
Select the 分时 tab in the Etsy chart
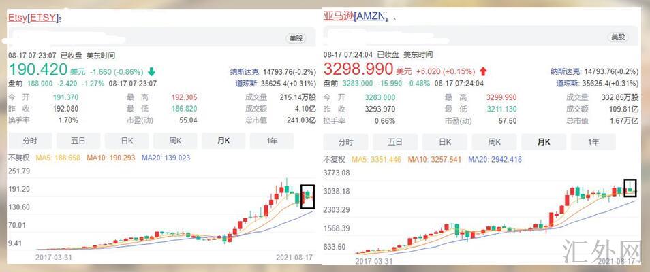click(x=30, y=141)
